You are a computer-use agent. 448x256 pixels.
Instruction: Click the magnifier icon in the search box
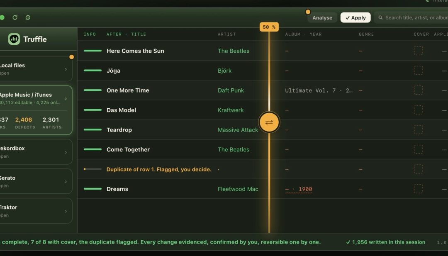(x=380, y=18)
